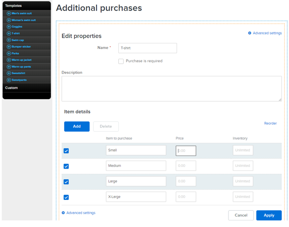Click the blue Add button

(x=77, y=127)
